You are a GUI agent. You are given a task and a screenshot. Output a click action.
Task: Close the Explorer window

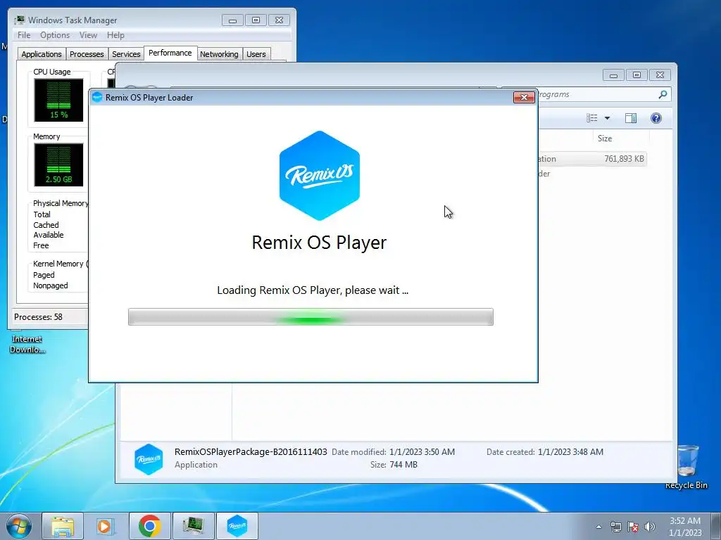click(660, 75)
